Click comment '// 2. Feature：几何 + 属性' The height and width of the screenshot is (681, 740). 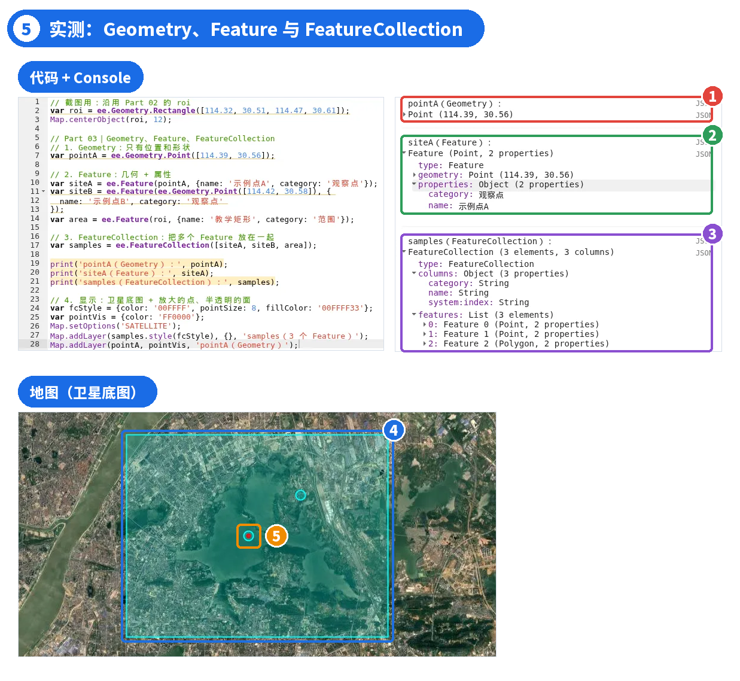[111, 175]
